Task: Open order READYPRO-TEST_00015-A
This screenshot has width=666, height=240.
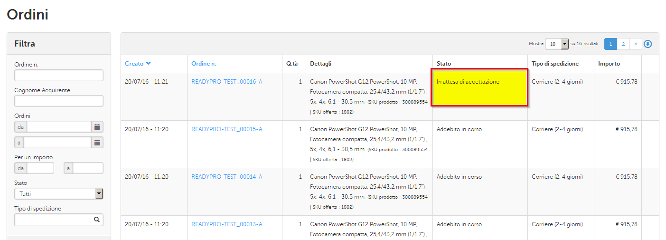Action: point(226,129)
